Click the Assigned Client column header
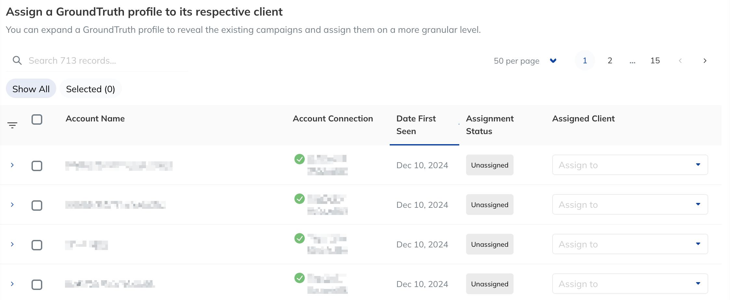 583,119
